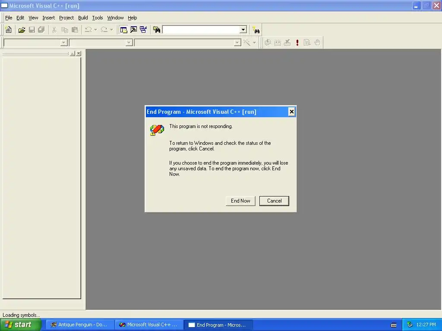Open the Window menu
Screen dimensions: 442x331
pos(115,18)
